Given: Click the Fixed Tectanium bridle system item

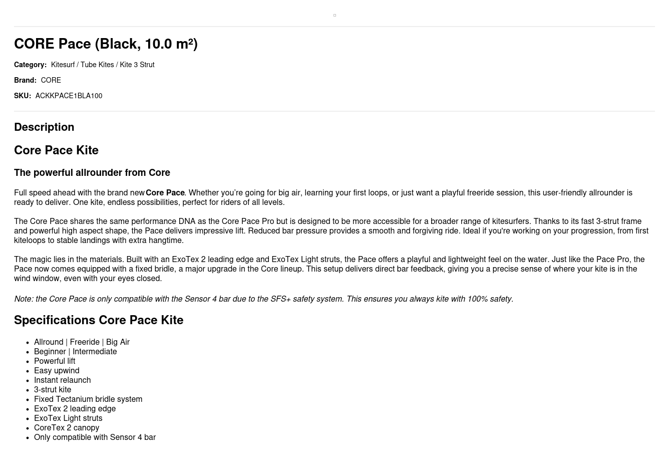Looking at the screenshot, I should [88, 399].
